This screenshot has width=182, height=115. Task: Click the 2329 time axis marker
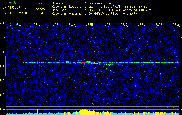point(159,24)
